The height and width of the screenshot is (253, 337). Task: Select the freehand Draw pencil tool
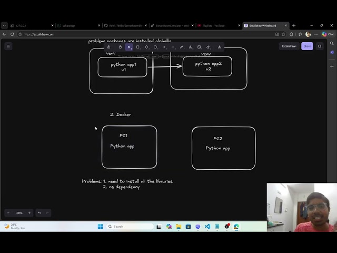[182, 47]
